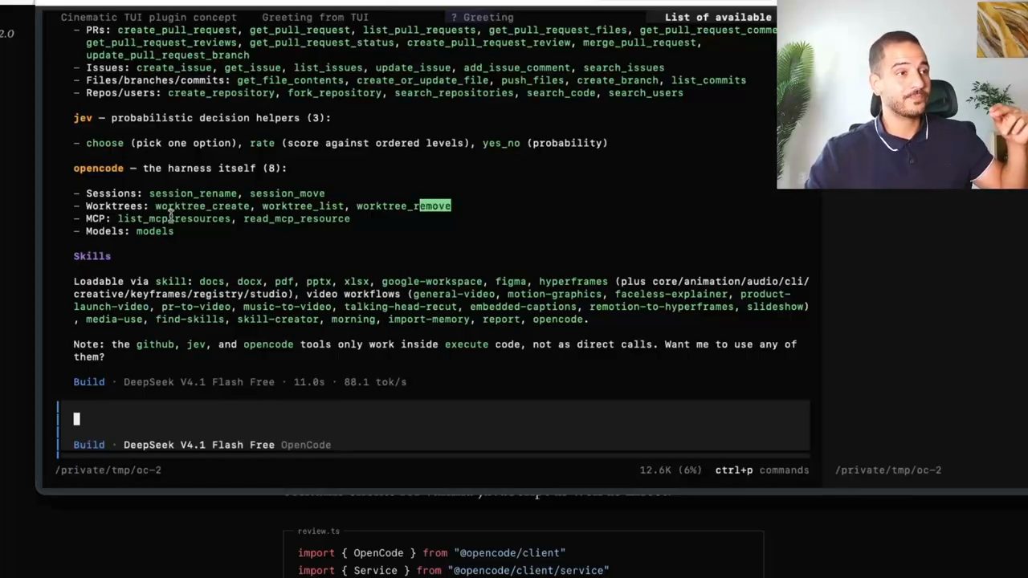Select worktree_create in the Worktrees line
The width and height of the screenshot is (1028, 578).
coord(202,206)
